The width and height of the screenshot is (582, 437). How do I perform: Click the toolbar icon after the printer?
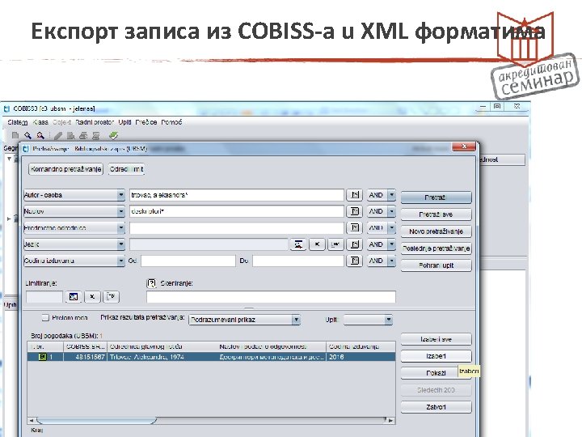pos(95,136)
